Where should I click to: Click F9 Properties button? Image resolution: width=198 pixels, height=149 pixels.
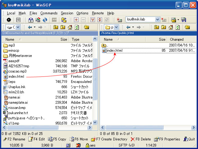[x=167, y=139]
